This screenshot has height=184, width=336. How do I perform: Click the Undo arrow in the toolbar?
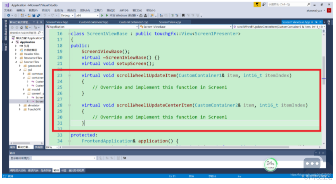[45, 15]
